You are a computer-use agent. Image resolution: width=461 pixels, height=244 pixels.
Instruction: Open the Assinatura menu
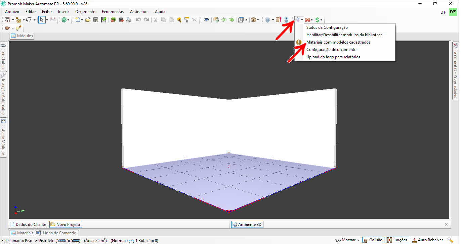[x=139, y=12]
